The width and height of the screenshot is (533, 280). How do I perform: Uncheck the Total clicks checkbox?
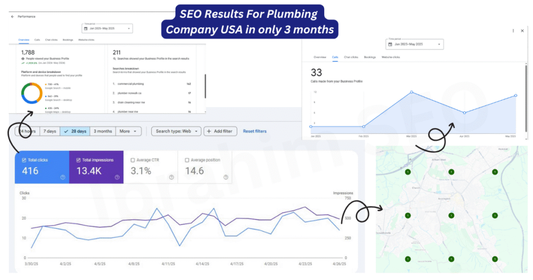(x=24, y=160)
